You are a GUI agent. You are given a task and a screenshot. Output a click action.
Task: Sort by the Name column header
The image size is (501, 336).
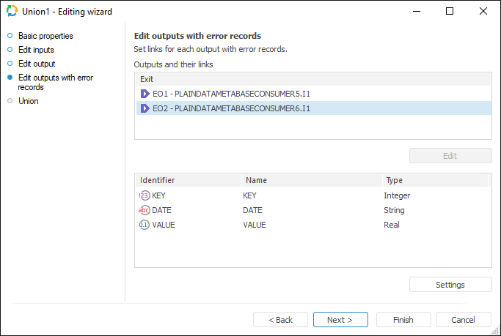click(x=311, y=180)
